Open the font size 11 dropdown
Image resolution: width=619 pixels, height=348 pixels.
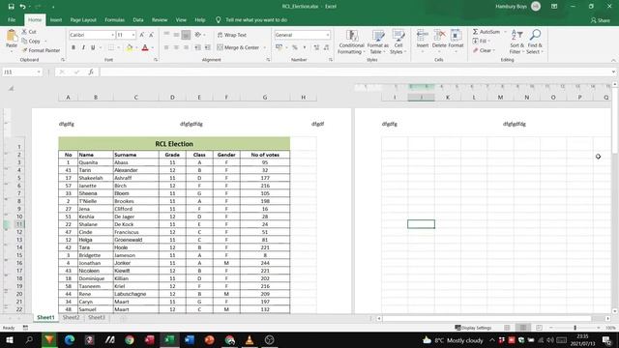point(133,35)
